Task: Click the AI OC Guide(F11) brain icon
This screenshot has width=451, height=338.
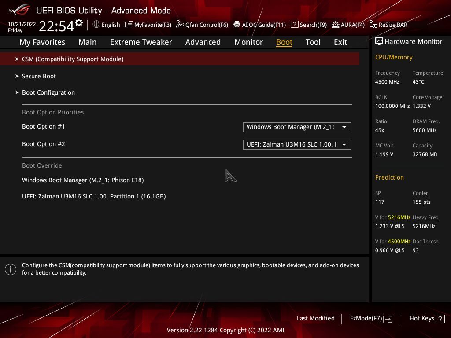Action: (x=237, y=25)
